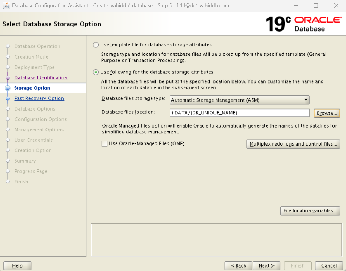Open Help for this wizard
Image resolution: width=346 pixels, height=271 pixels.
(17, 266)
